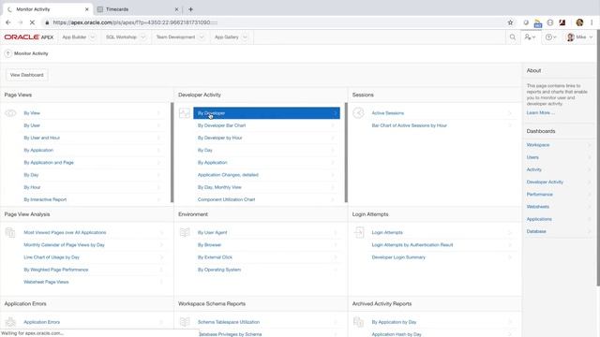Open SQL Workshop menu tab
Viewport: 600px width, 337px height.
pyautogui.click(x=121, y=37)
